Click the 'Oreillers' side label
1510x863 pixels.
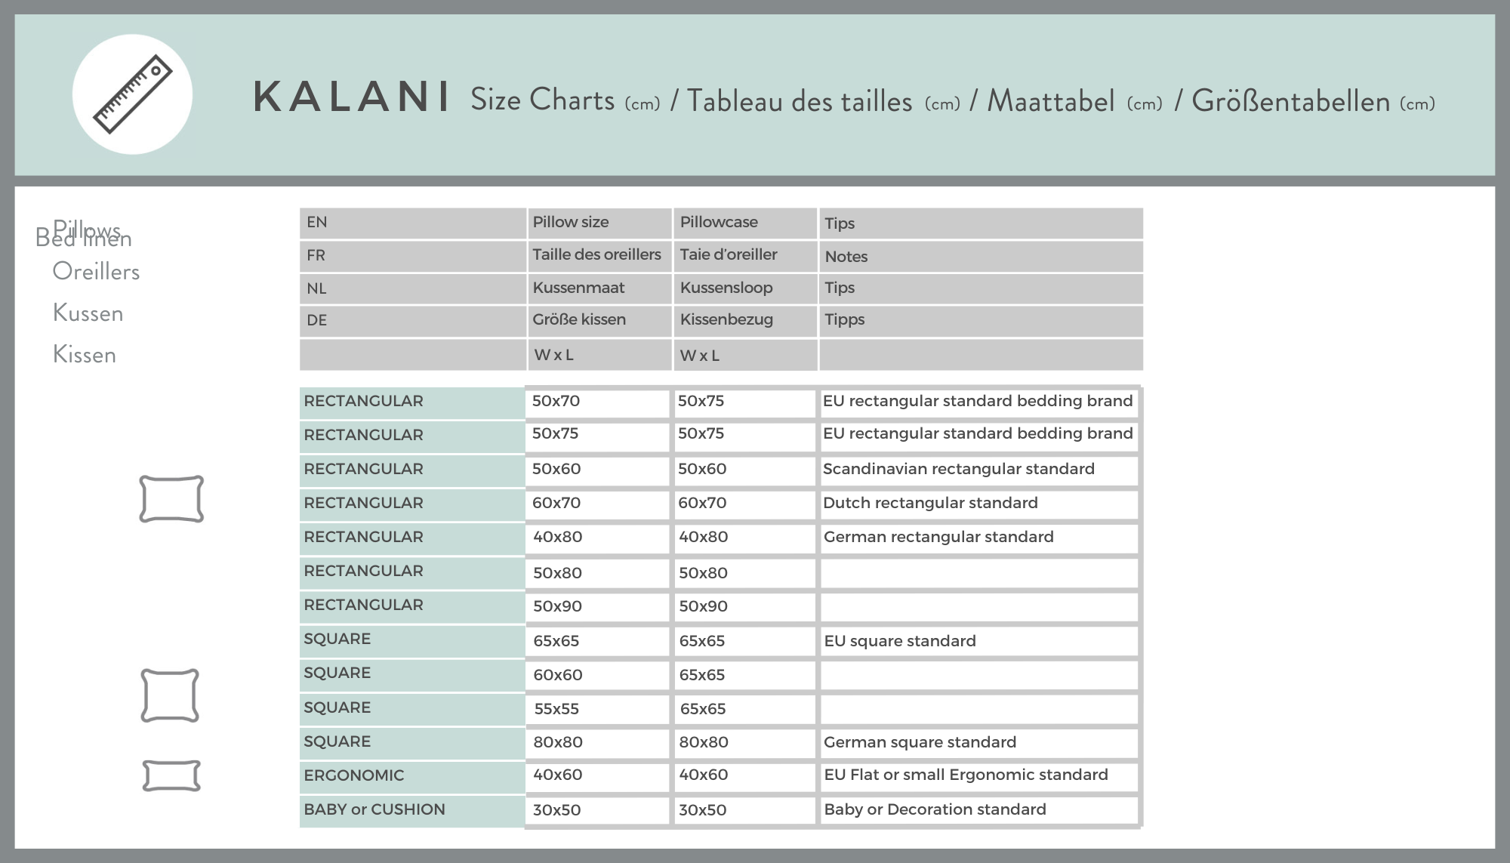click(96, 271)
